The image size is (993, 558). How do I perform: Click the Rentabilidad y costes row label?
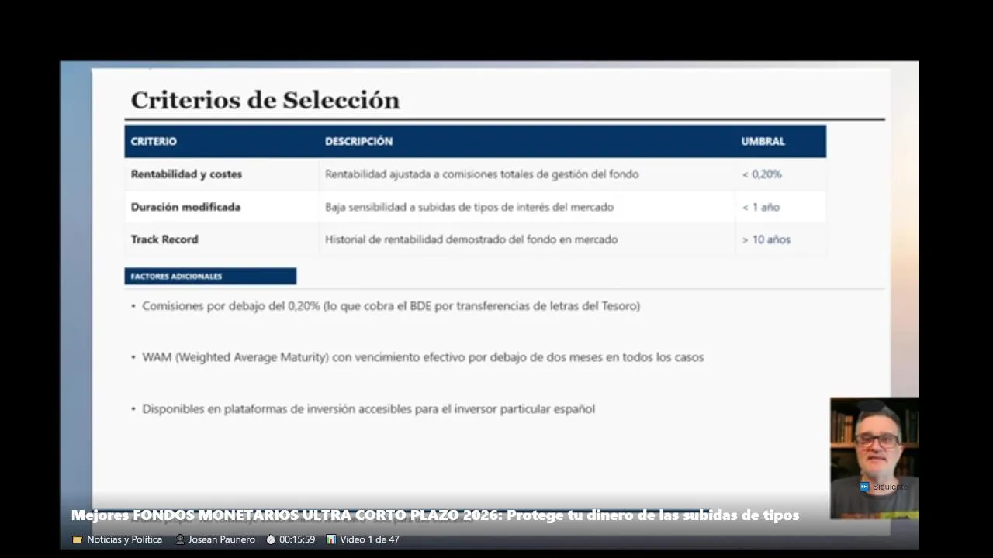tap(186, 174)
